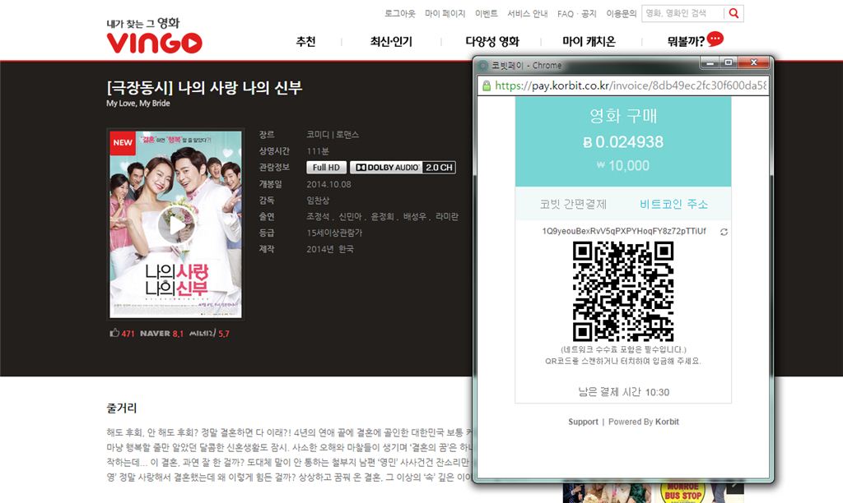Click the 로그아웃 link

click(x=400, y=14)
